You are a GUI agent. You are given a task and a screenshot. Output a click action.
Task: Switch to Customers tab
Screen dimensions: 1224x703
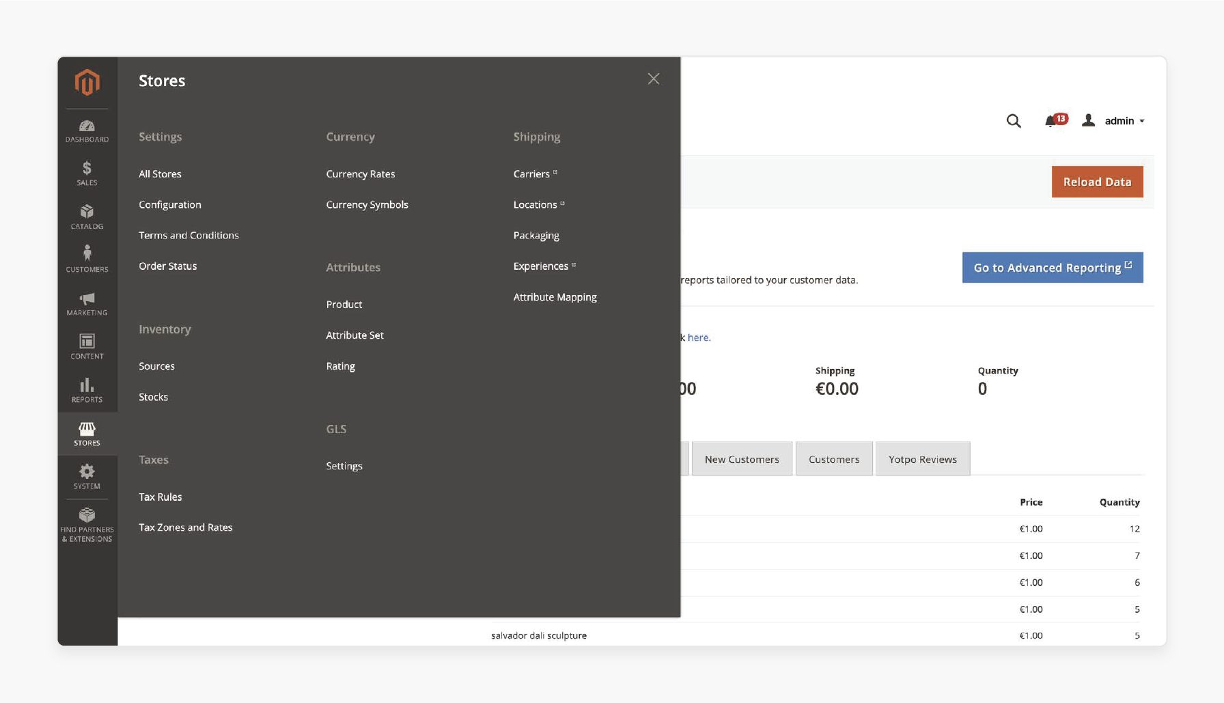coord(834,459)
